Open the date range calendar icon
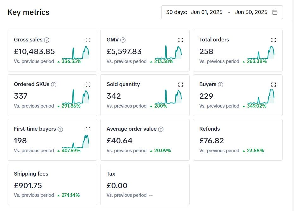 coord(275,12)
